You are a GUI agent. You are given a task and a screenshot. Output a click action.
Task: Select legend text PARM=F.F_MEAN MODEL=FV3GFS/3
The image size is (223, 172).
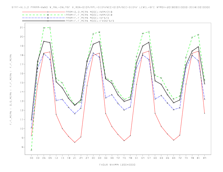click(90, 21)
